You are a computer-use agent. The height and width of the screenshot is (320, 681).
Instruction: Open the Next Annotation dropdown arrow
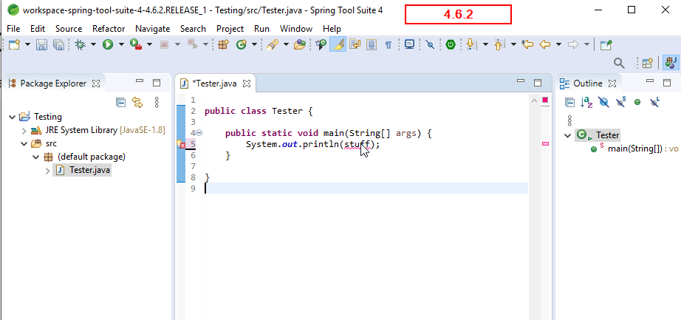[x=485, y=44]
